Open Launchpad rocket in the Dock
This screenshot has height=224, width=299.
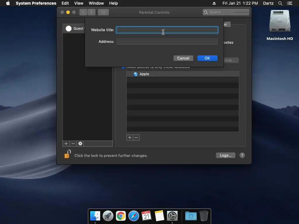(108, 216)
